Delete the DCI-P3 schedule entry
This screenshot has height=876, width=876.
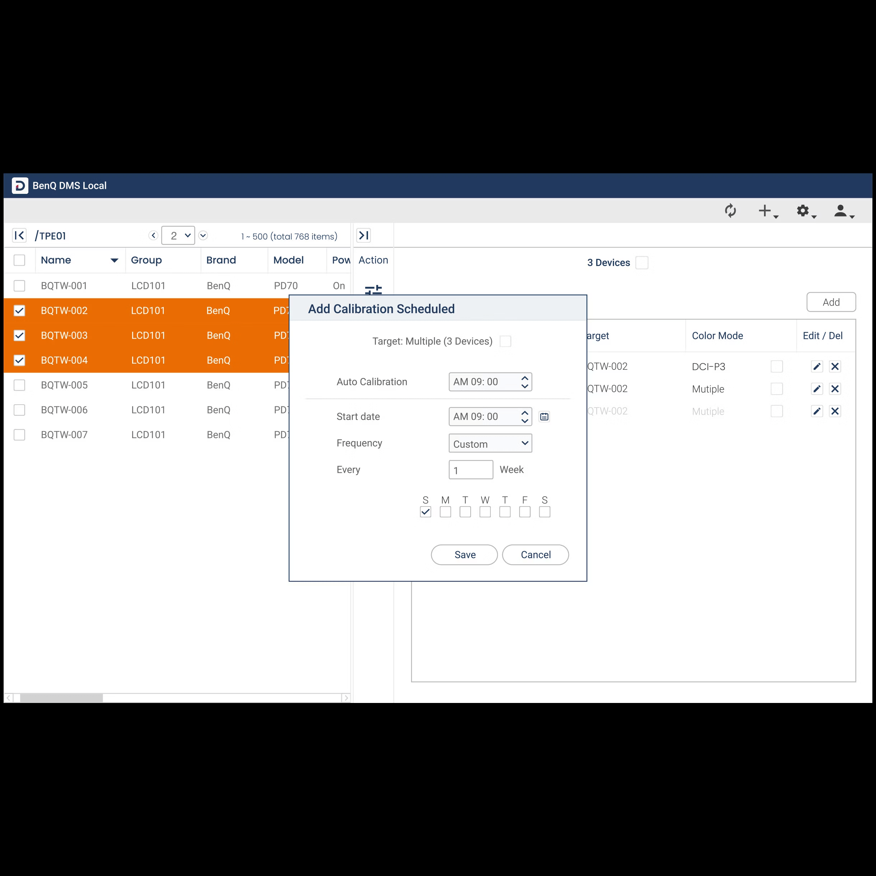coord(835,366)
